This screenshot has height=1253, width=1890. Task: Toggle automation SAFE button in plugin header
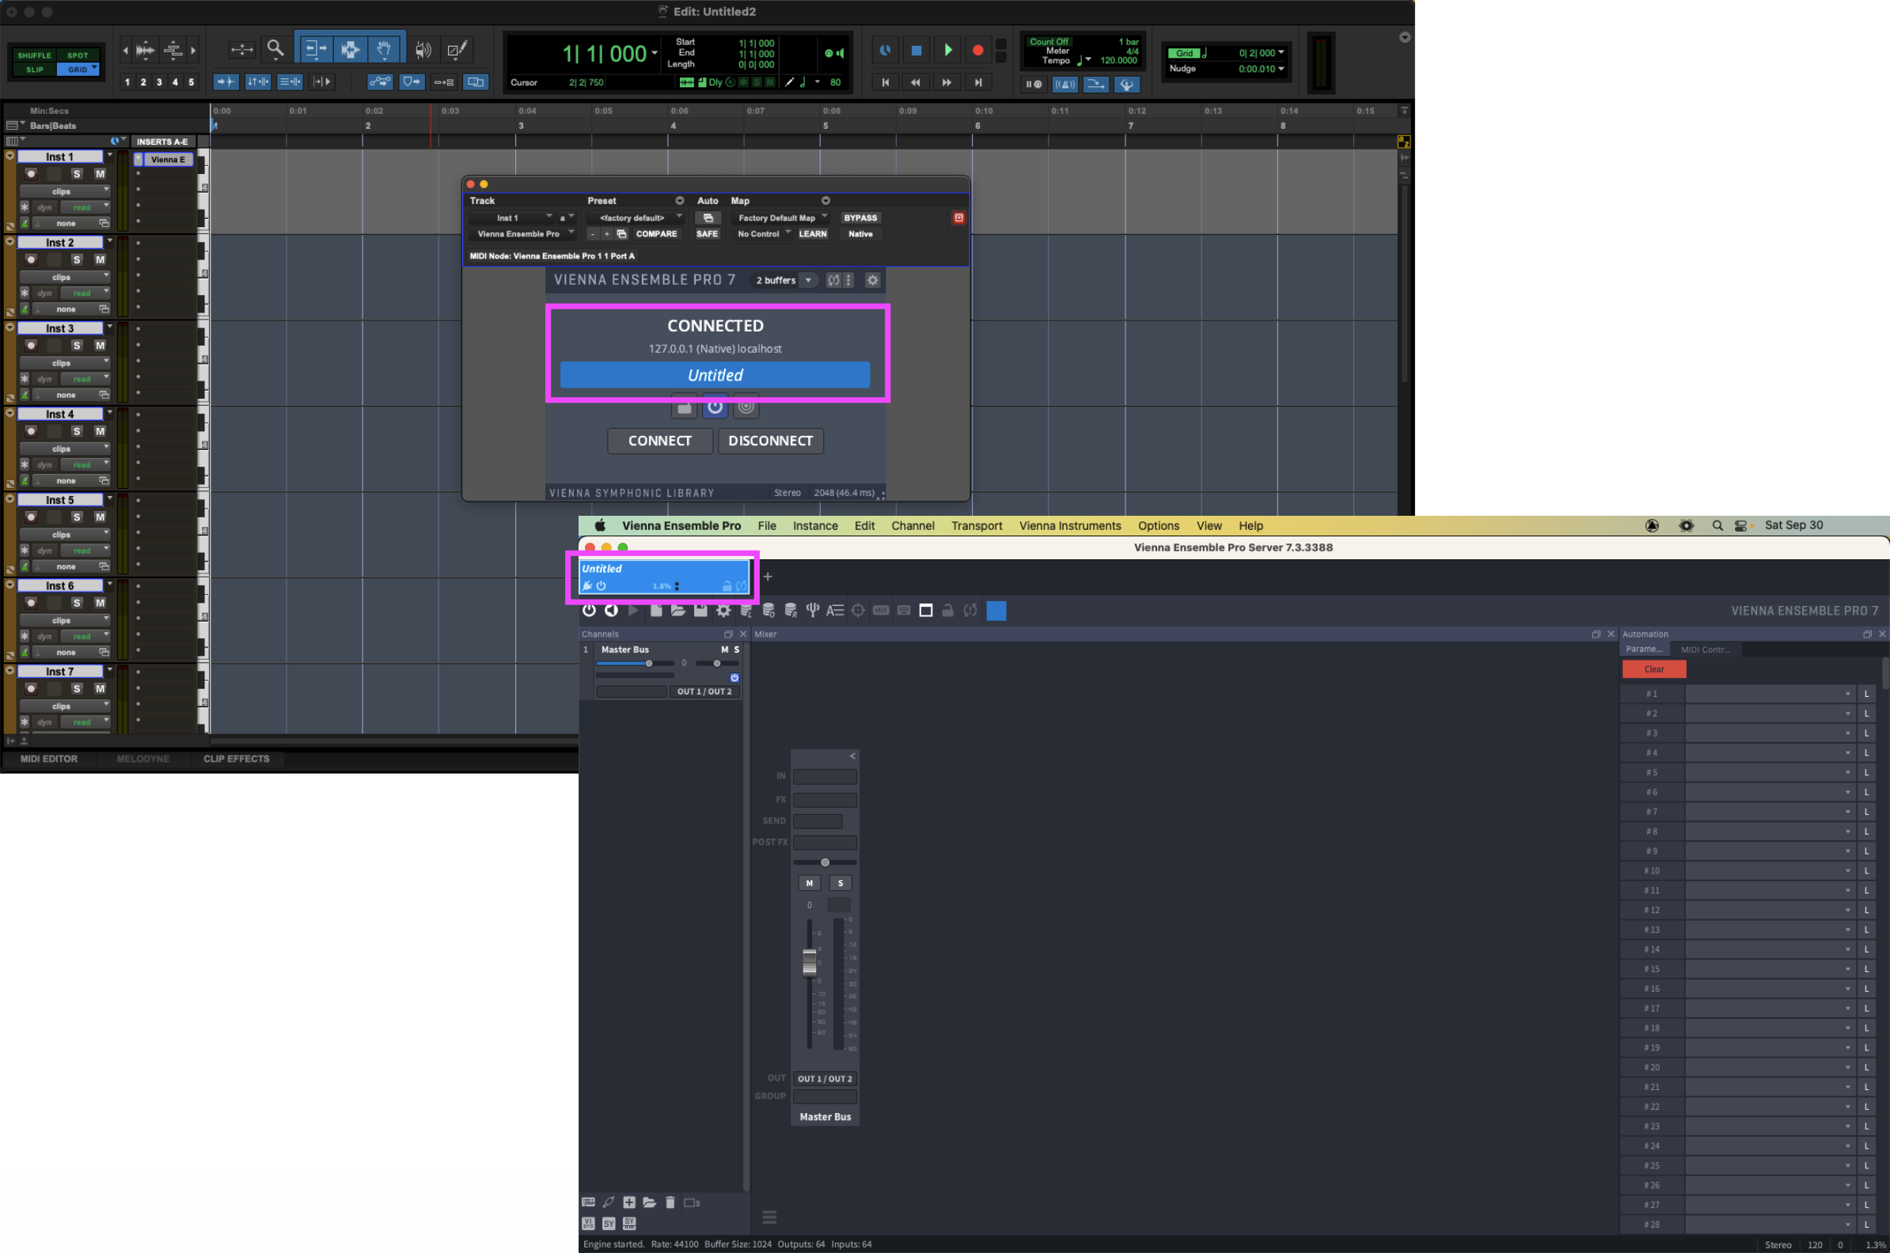pyautogui.click(x=707, y=234)
